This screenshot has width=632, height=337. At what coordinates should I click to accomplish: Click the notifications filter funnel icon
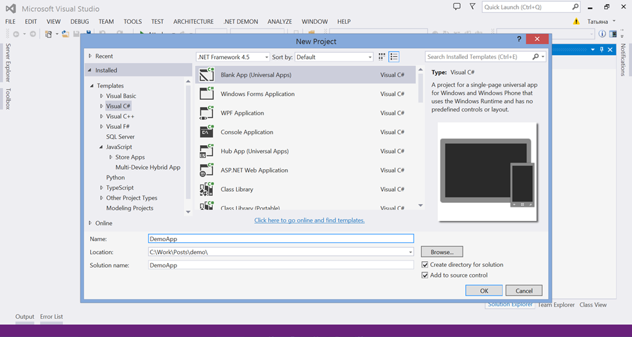coord(472,6)
